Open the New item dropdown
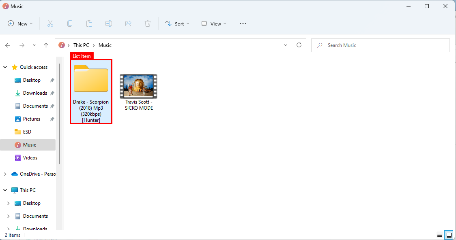 (20, 24)
